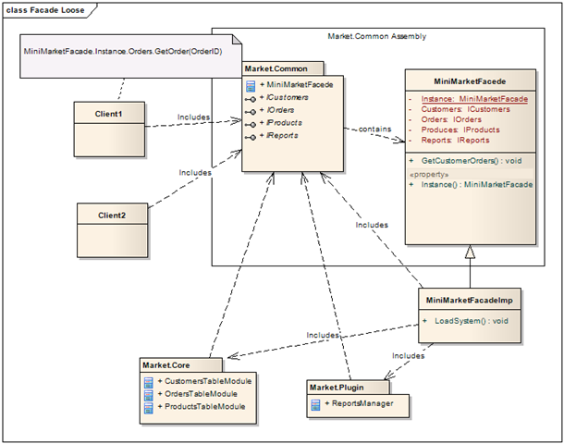Click the MiniMarketFacadeImp class title
The height and width of the screenshot is (444, 564).
pyautogui.click(x=470, y=300)
